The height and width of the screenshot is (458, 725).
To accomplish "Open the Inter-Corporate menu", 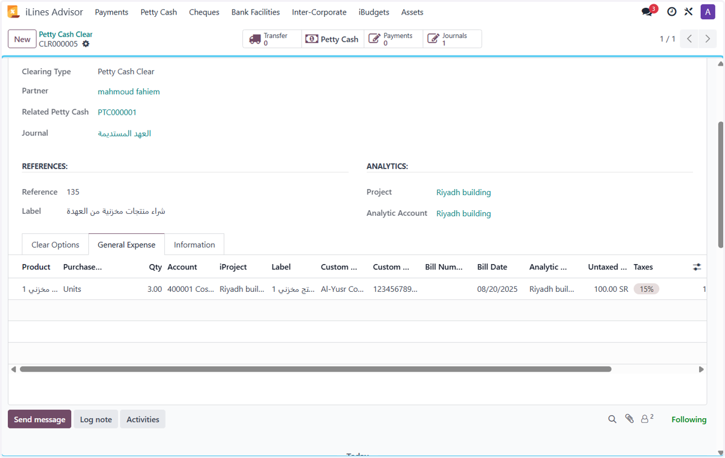I will coord(319,12).
